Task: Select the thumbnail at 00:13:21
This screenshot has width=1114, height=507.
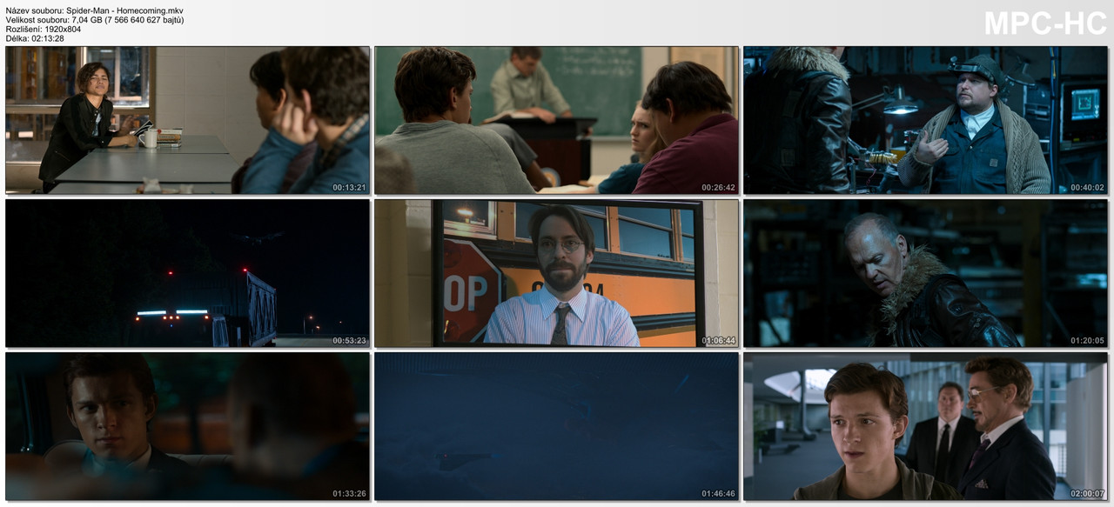Action: pos(187,120)
